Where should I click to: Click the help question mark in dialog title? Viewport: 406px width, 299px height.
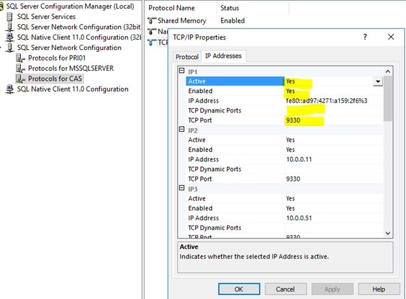365,37
